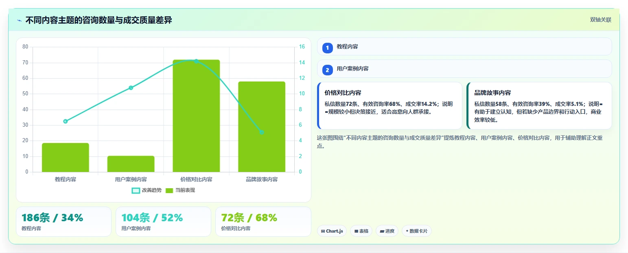628x253 pixels.
Task: Click the 品牌故事内容 x-axis label
Action: pyautogui.click(x=262, y=179)
